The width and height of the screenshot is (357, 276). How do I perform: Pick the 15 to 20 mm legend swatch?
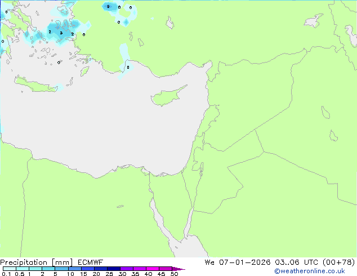click(87, 269)
